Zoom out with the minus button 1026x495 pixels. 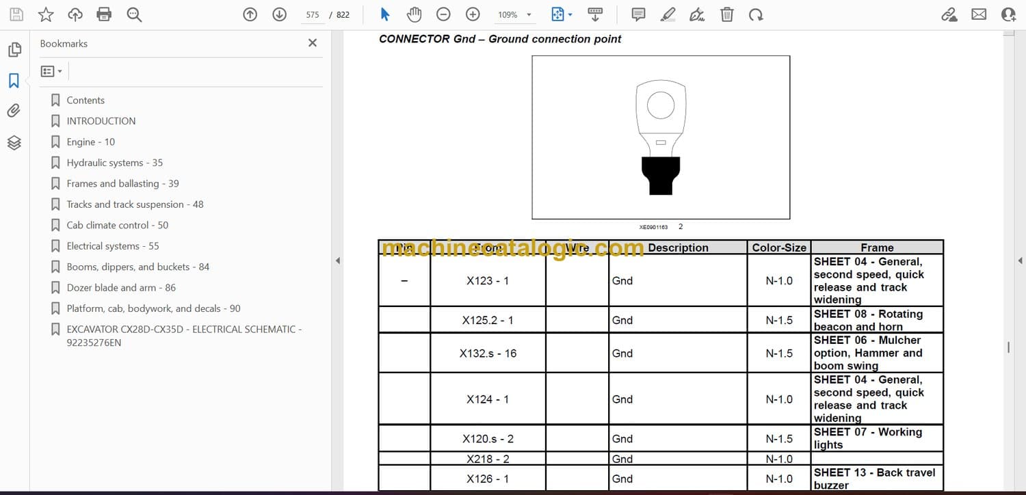pos(443,14)
